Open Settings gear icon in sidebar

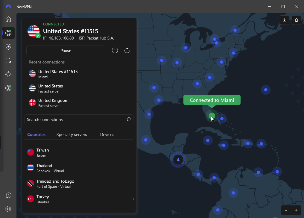[8, 209]
